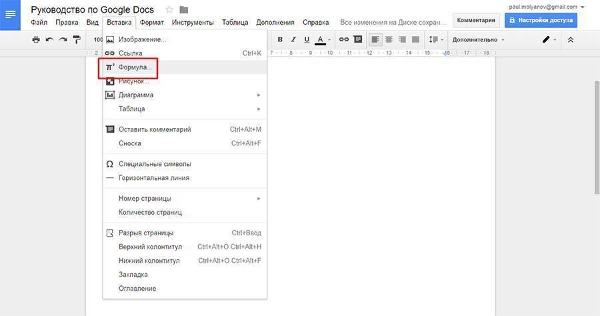Viewport: 600px width, 316px height.
Task: Collapse the menus with the double chevron
Action: (x=571, y=39)
